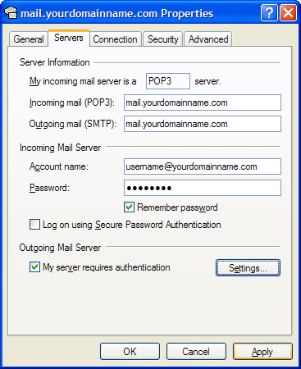Confirm changes with the OK button
This screenshot has height=369, width=301.
coord(130,352)
